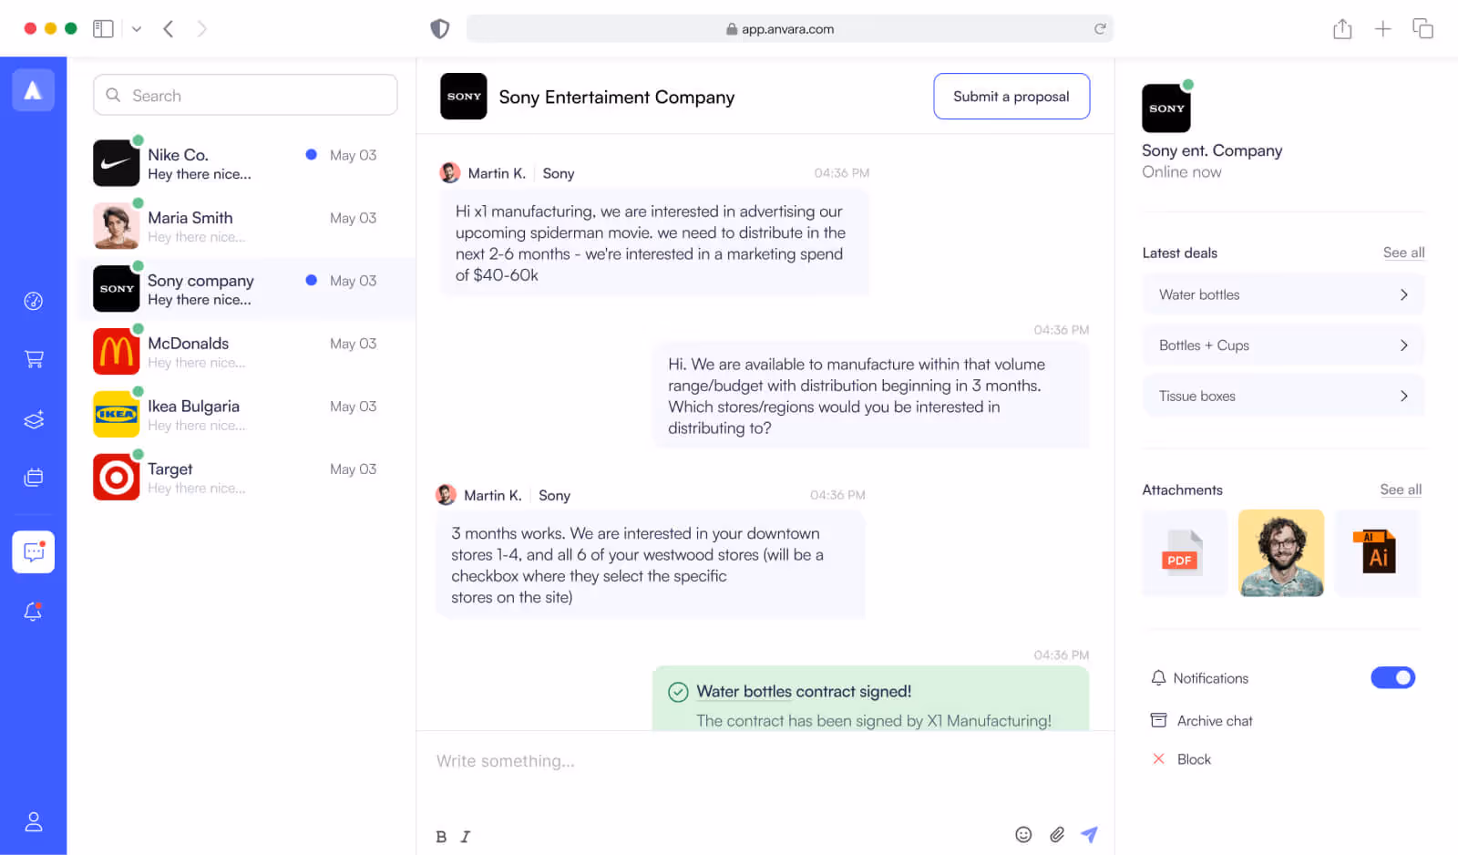The height and width of the screenshot is (855, 1458).
Task: Open the notifications bell icon in sidebar
Action: coord(33,612)
